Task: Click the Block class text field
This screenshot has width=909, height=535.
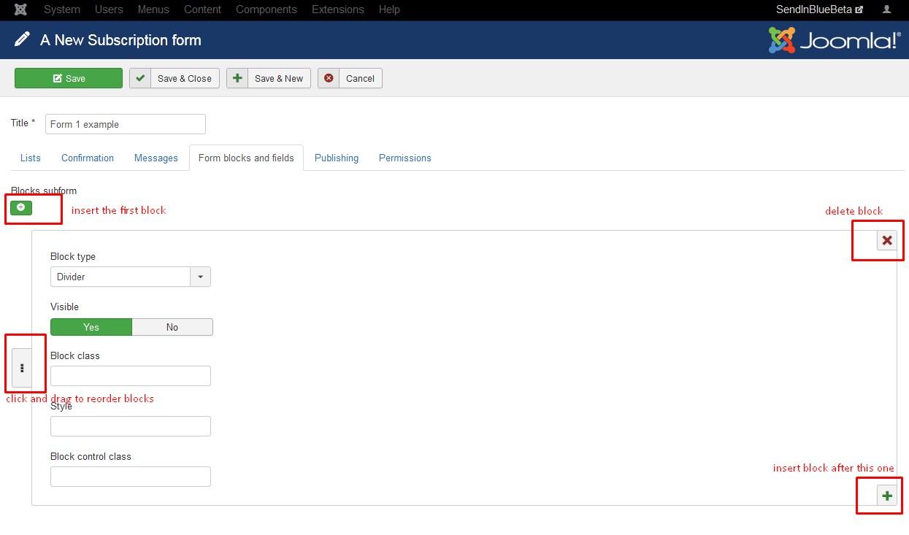Action: (131, 376)
